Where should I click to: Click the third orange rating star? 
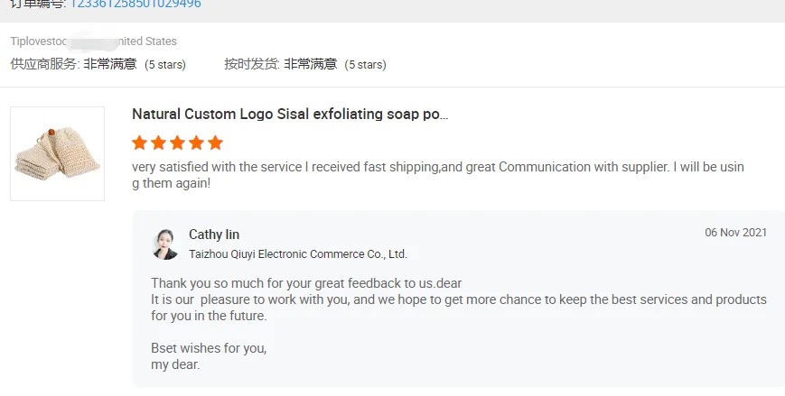point(177,143)
